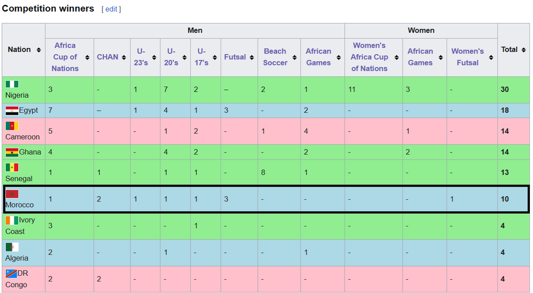Sort by Futsal column arrows
Viewport: 533px width, 293px height.
[252, 57]
